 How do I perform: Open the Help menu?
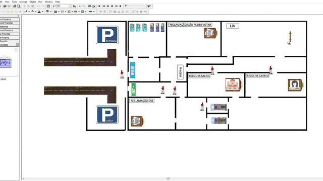[58, 2]
